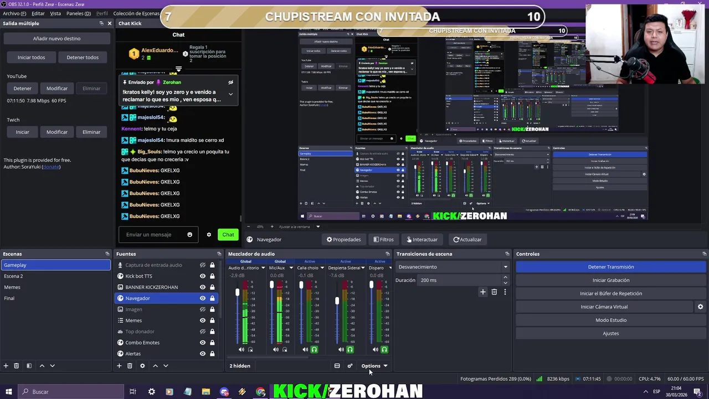Unlock the Memes source
The image size is (709, 399).
[212, 320]
